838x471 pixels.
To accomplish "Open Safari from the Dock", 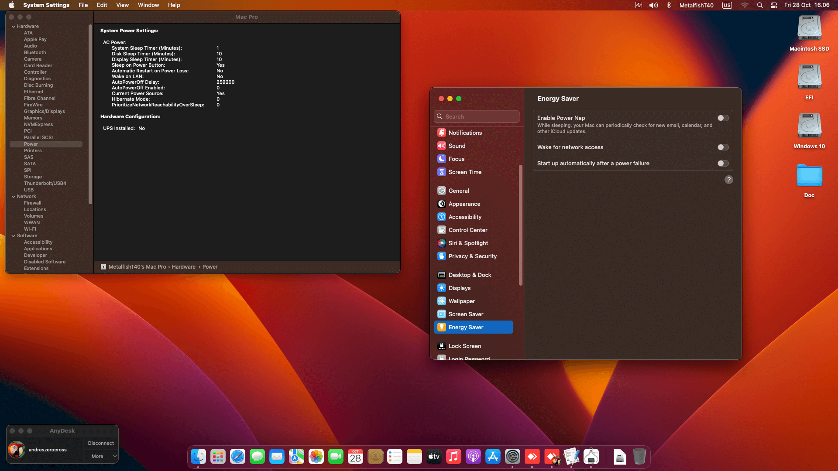I will click(x=237, y=457).
